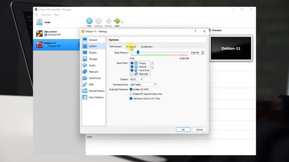Open the Help menu
The height and width of the screenshot is (162, 289).
(x=56, y=15)
